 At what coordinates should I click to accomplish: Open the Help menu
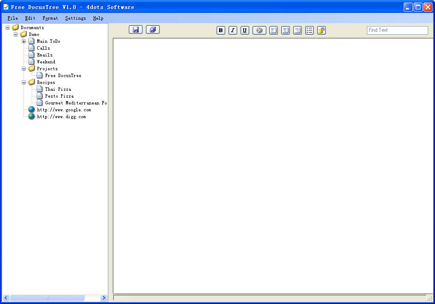pyautogui.click(x=98, y=18)
